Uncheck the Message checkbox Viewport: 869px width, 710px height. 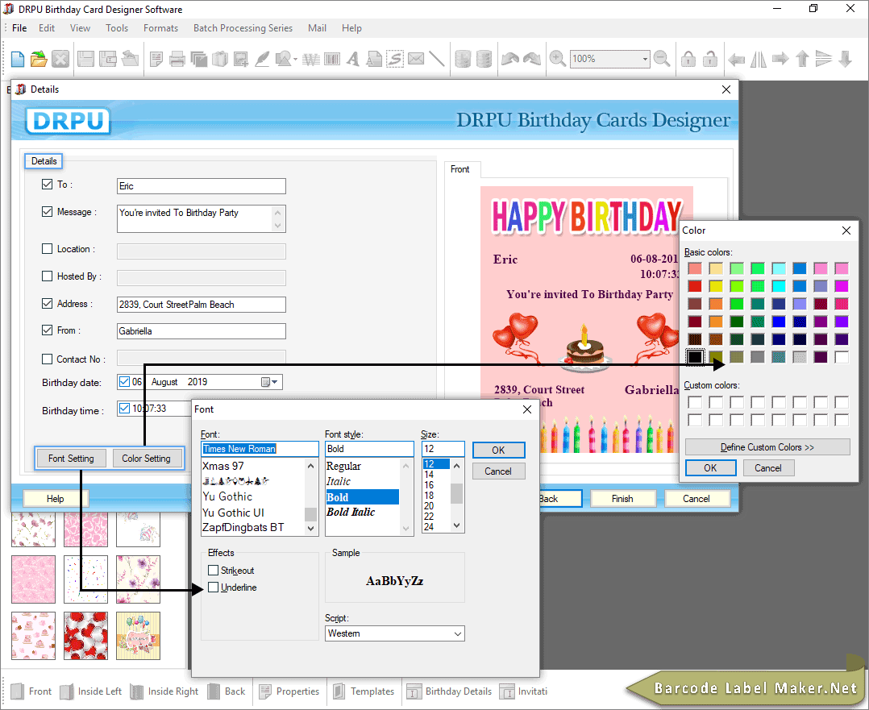(x=47, y=212)
